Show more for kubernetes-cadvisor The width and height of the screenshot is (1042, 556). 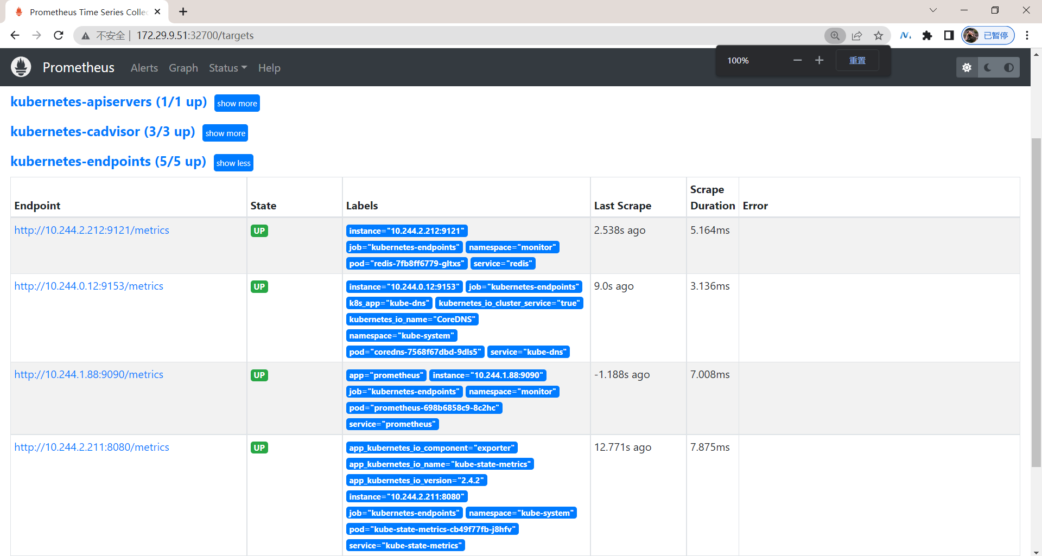point(225,133)
